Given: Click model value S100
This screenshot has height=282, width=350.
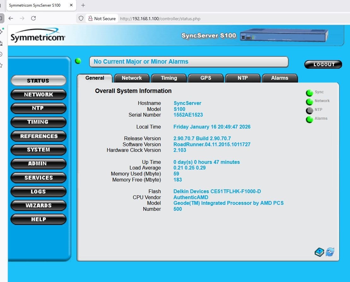Looking at the screenshot, I should pos(179,109).
